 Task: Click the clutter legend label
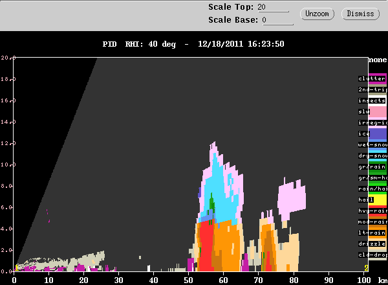pyautogui.click(x=372, y=78)
